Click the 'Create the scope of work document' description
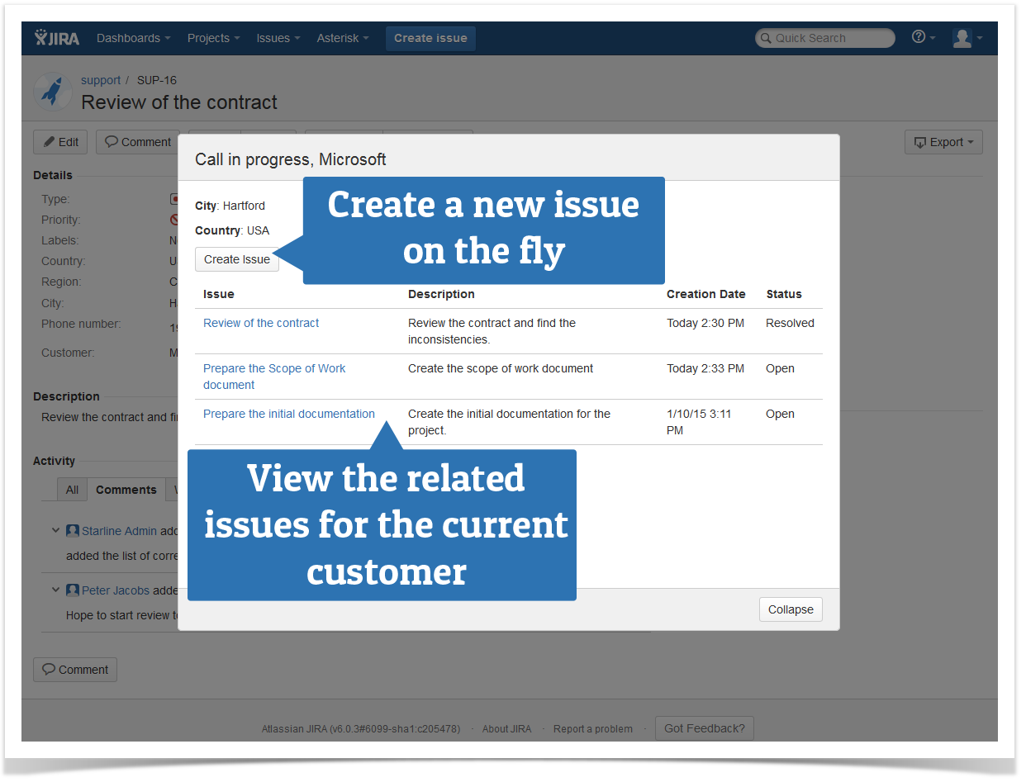 (501, 368)
